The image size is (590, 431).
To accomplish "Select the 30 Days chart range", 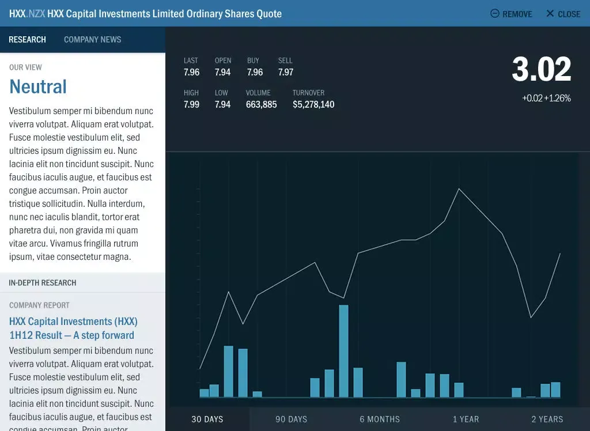I will (207, 419).
